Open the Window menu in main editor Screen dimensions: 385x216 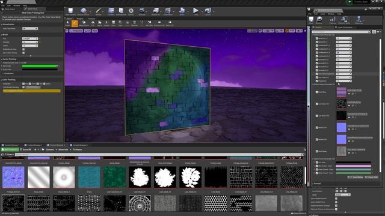tap(17, 5)
